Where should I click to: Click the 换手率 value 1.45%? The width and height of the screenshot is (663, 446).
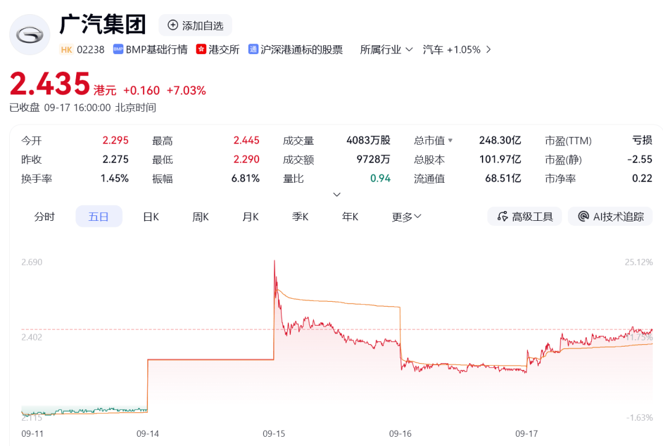[x=115, y=179]
